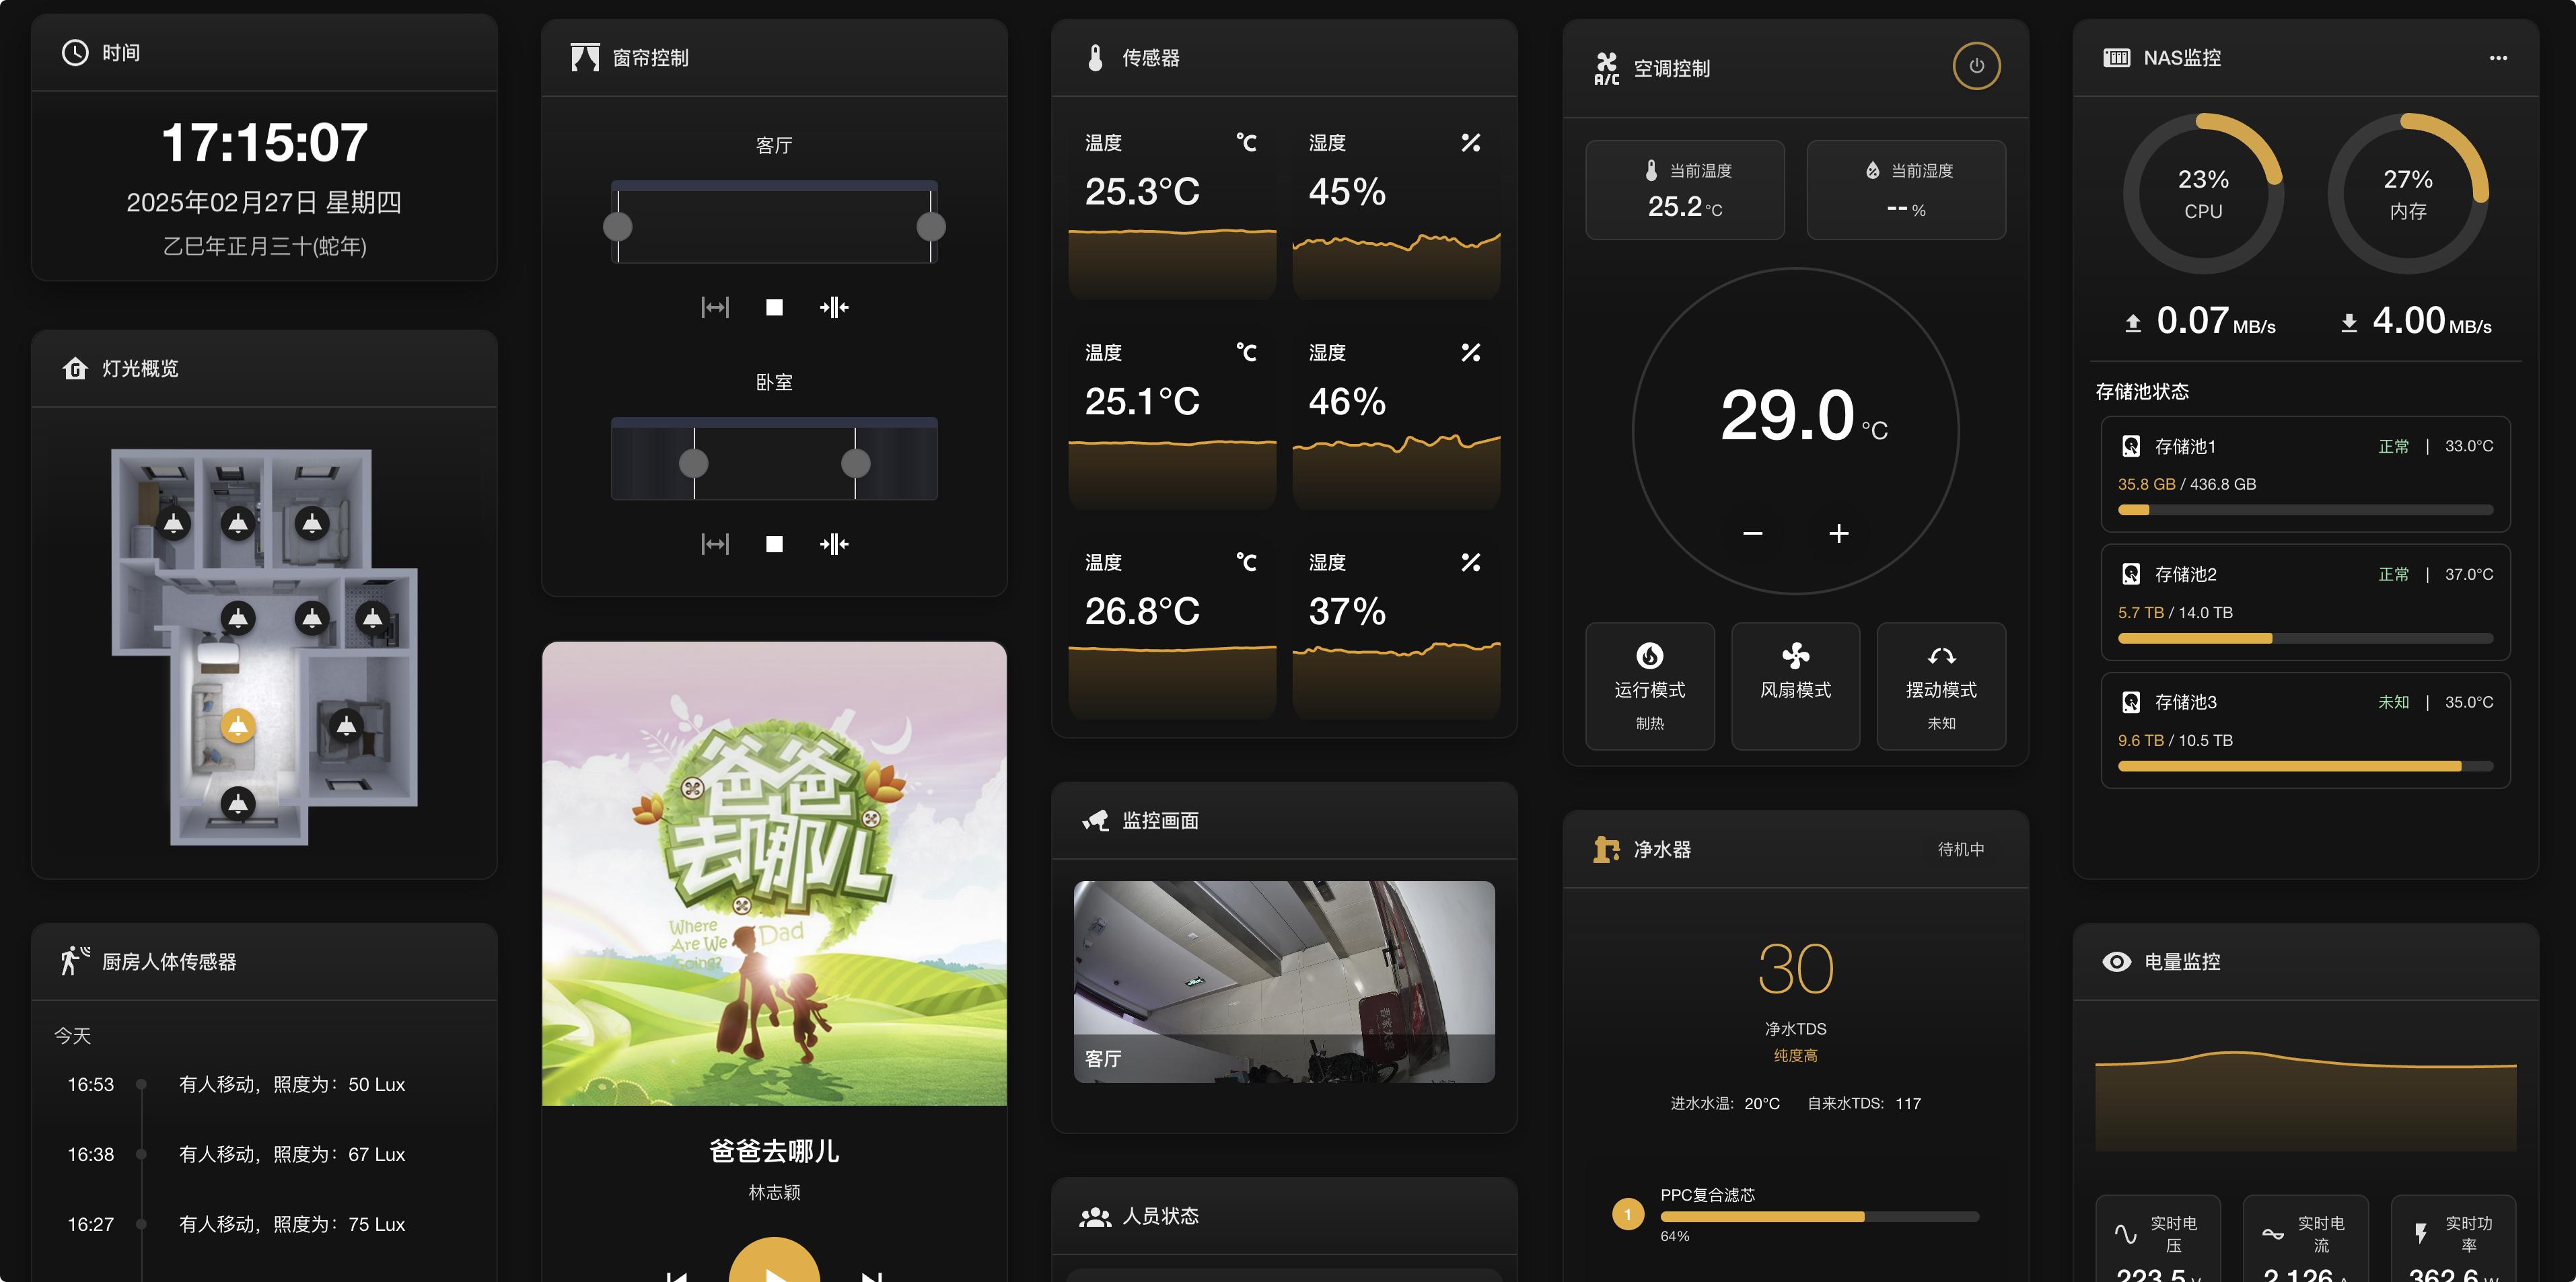Click the water purifier faucet icon
The image size is (2576, 1282).
click(x=1606, y=850)
